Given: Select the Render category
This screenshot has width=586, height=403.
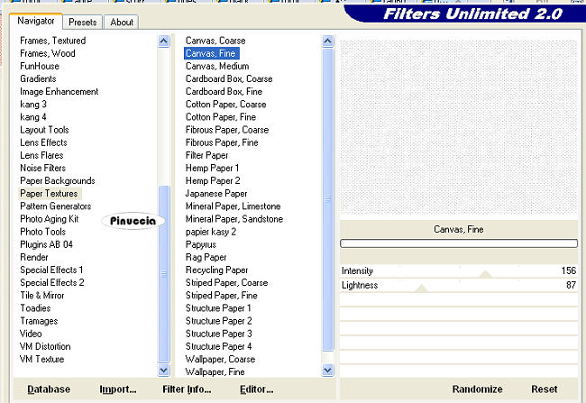Looking at the screenshot, I should [34, 257].
